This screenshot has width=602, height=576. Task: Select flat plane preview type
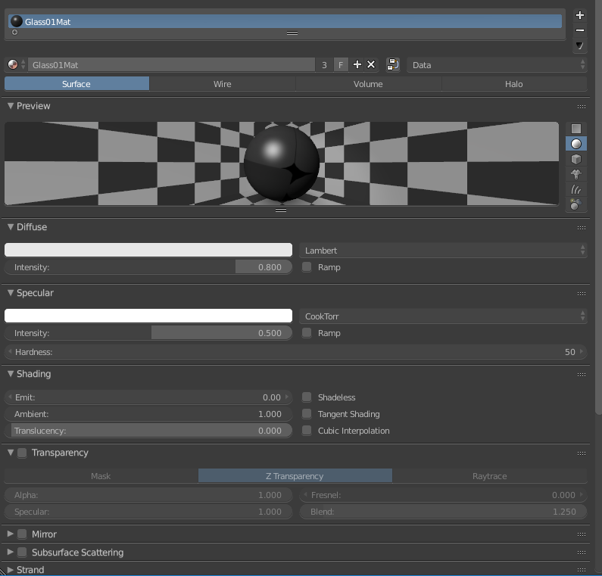pyautogui.click(x=576, y=129)
